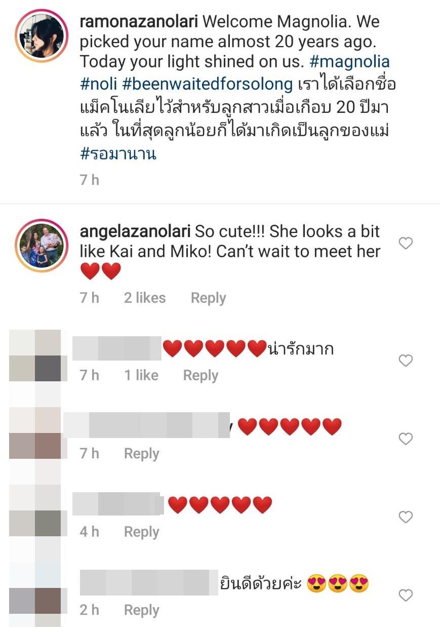The width and height of the screenshot is (440, 632).
Task: Like the 4 h comment heart icon
Action: pos(406,517)
